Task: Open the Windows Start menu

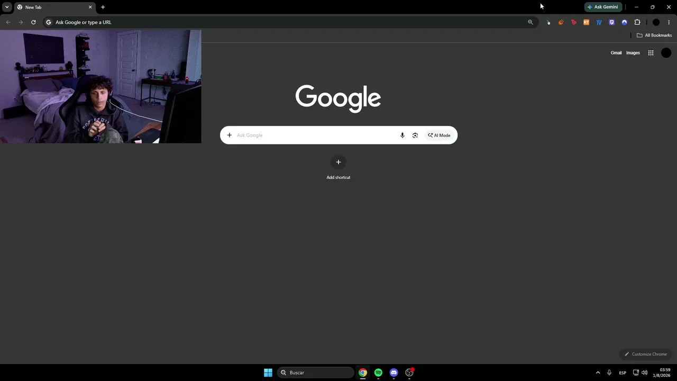Action: 268,373
